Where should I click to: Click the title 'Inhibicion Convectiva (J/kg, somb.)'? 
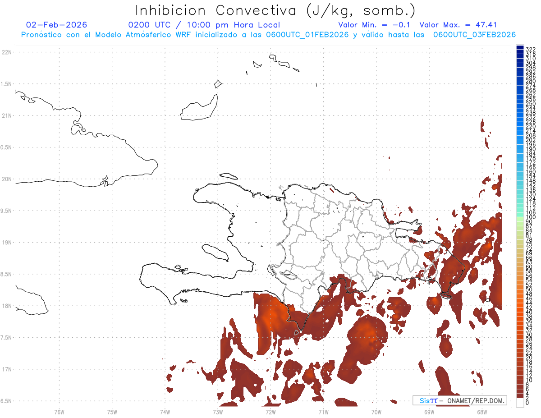coord(275,10)
